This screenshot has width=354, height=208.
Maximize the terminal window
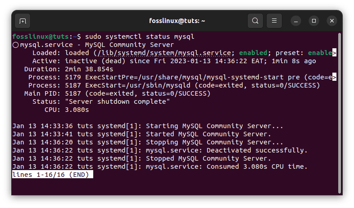coord(314,21)
